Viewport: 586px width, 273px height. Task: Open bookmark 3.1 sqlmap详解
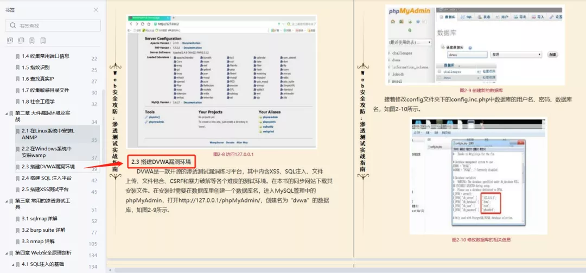(x=39, y=218)
